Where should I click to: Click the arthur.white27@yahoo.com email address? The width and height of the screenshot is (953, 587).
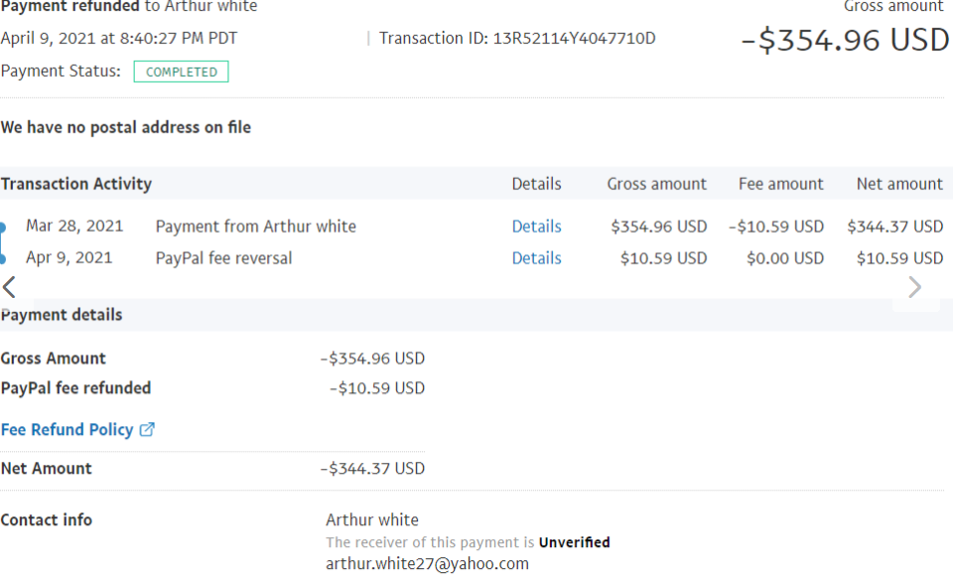pyautogui.click(x=427, y=564)
